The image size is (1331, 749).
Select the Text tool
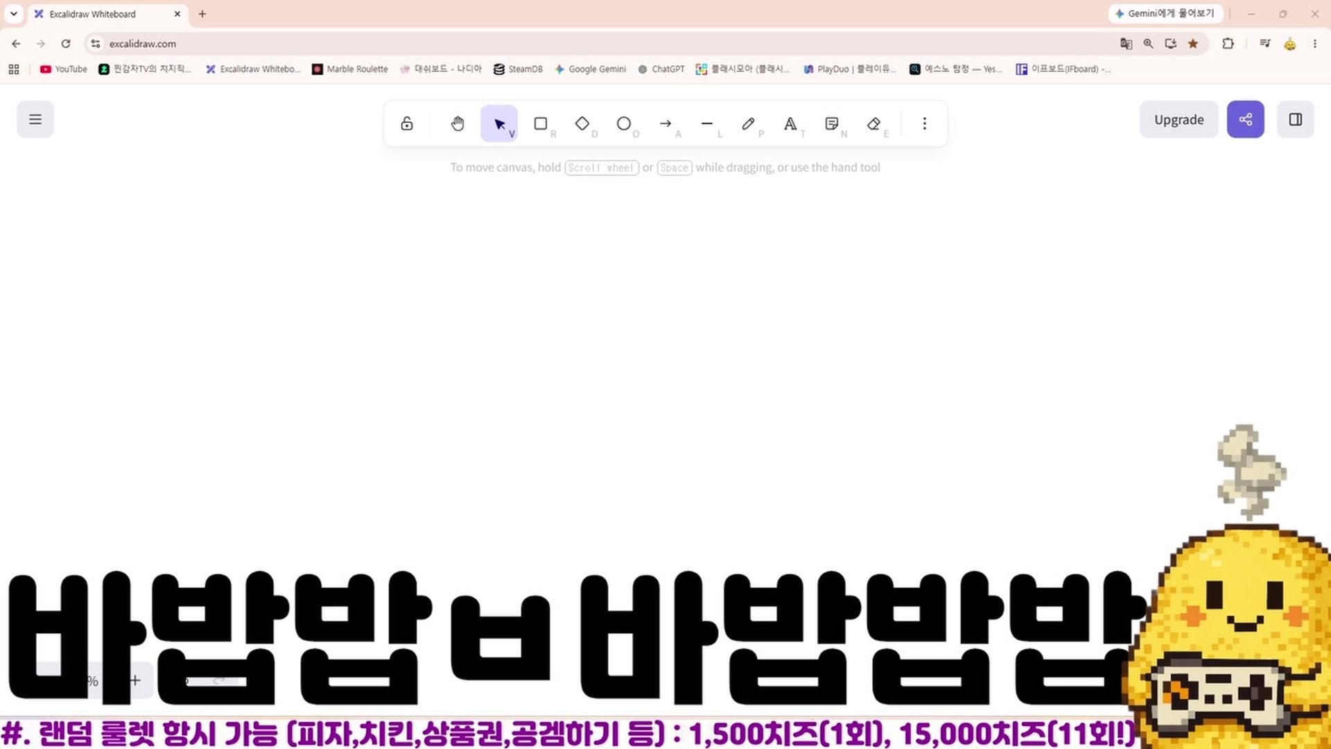click(x=790, y=123)
